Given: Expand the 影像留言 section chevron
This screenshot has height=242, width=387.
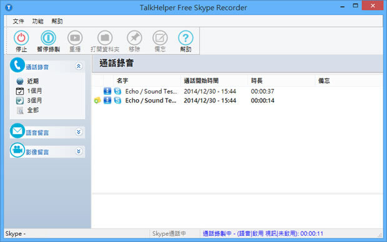Looking at the screenshot, I should 79,151.
